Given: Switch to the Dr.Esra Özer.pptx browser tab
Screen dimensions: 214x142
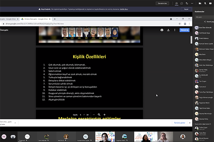Looking at the screenshot, I should (36, 19).
